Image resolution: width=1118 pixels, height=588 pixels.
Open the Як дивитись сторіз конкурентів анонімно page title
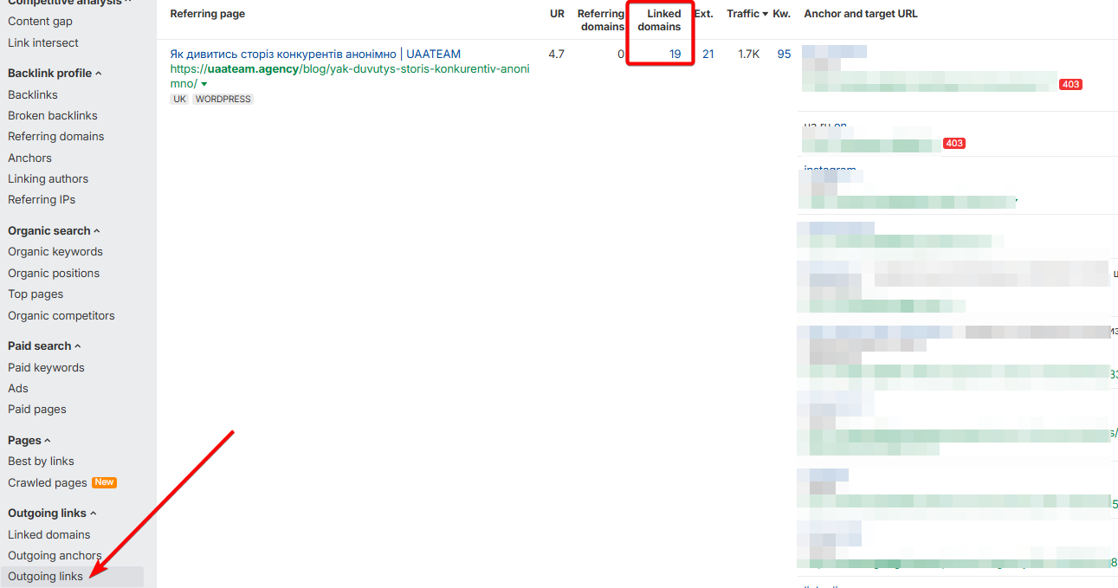(x=315, y=55)
